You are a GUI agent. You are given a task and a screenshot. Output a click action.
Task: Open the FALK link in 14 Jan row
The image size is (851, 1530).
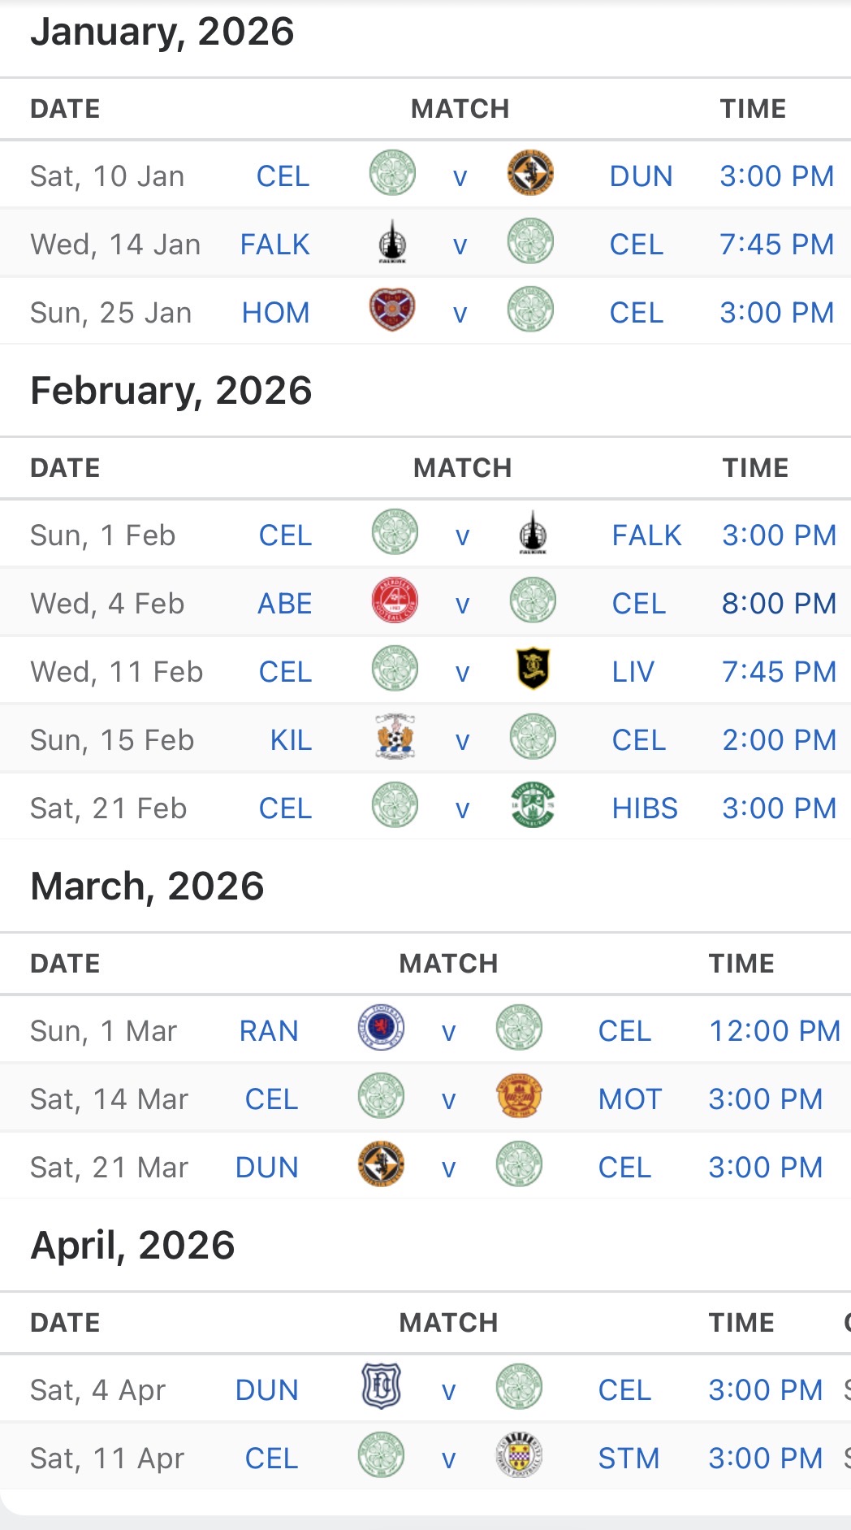(x=275, y=245)
